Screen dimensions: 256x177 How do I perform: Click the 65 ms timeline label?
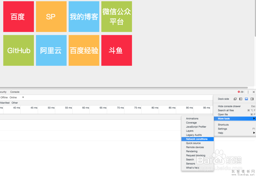click(103, 108)
